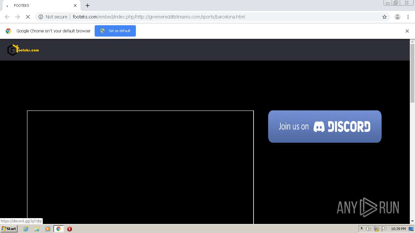Click the 10:39 PM clock
The height and width of the screenshot is (233, 415).
pyautogui.click(x=398, y=229)
